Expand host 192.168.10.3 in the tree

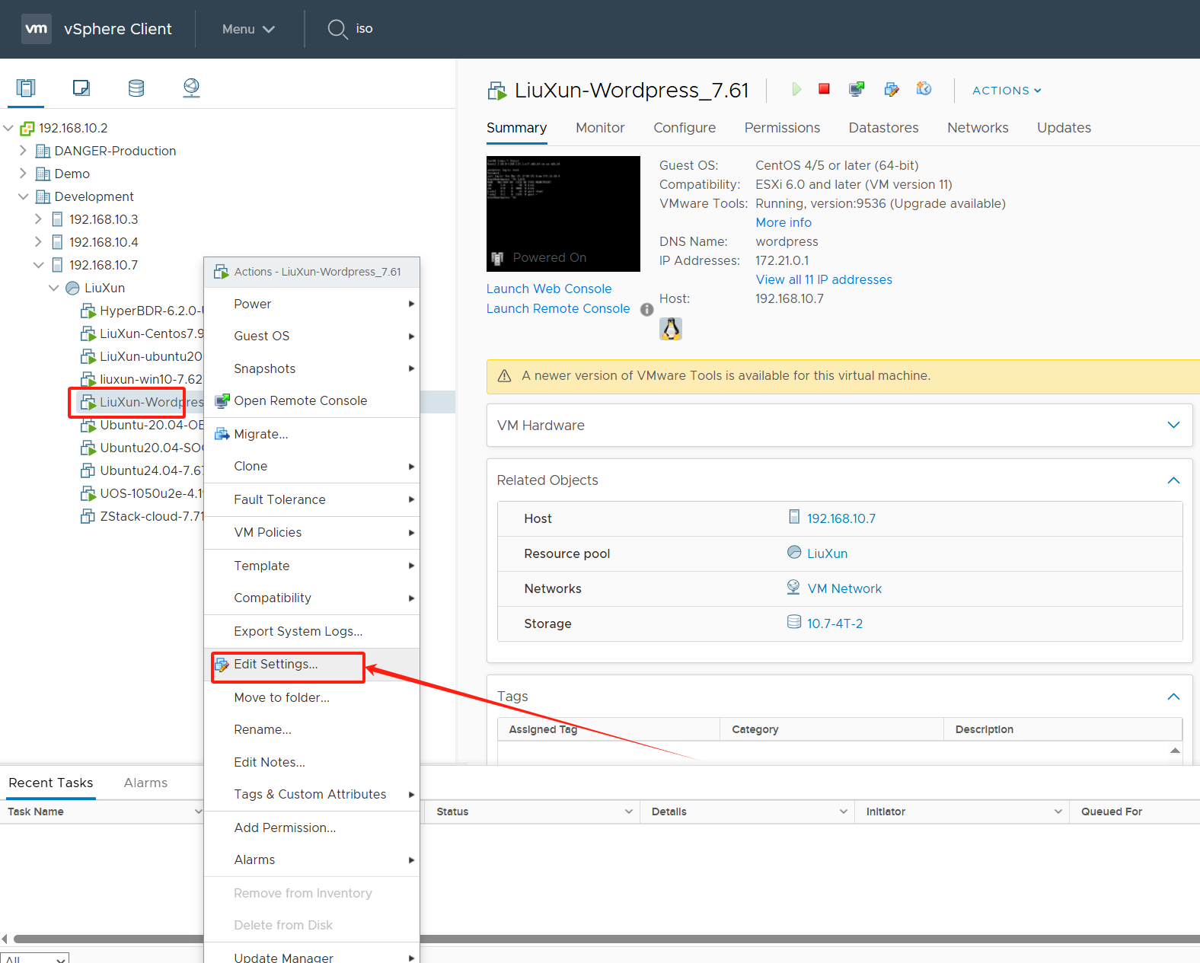click(38, 219)
